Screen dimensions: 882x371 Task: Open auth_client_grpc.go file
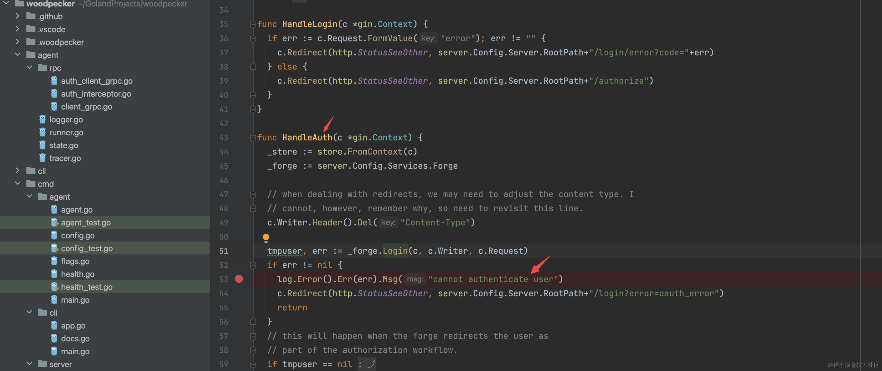pos(97,81)
